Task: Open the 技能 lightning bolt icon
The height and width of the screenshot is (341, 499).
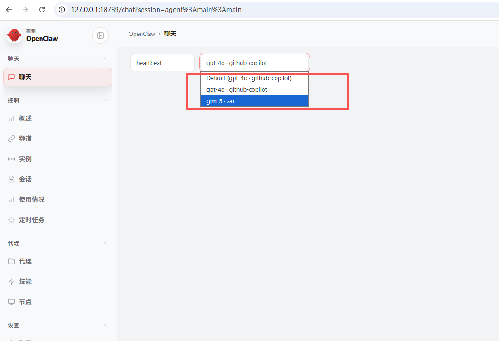Action: click(12, 282)
